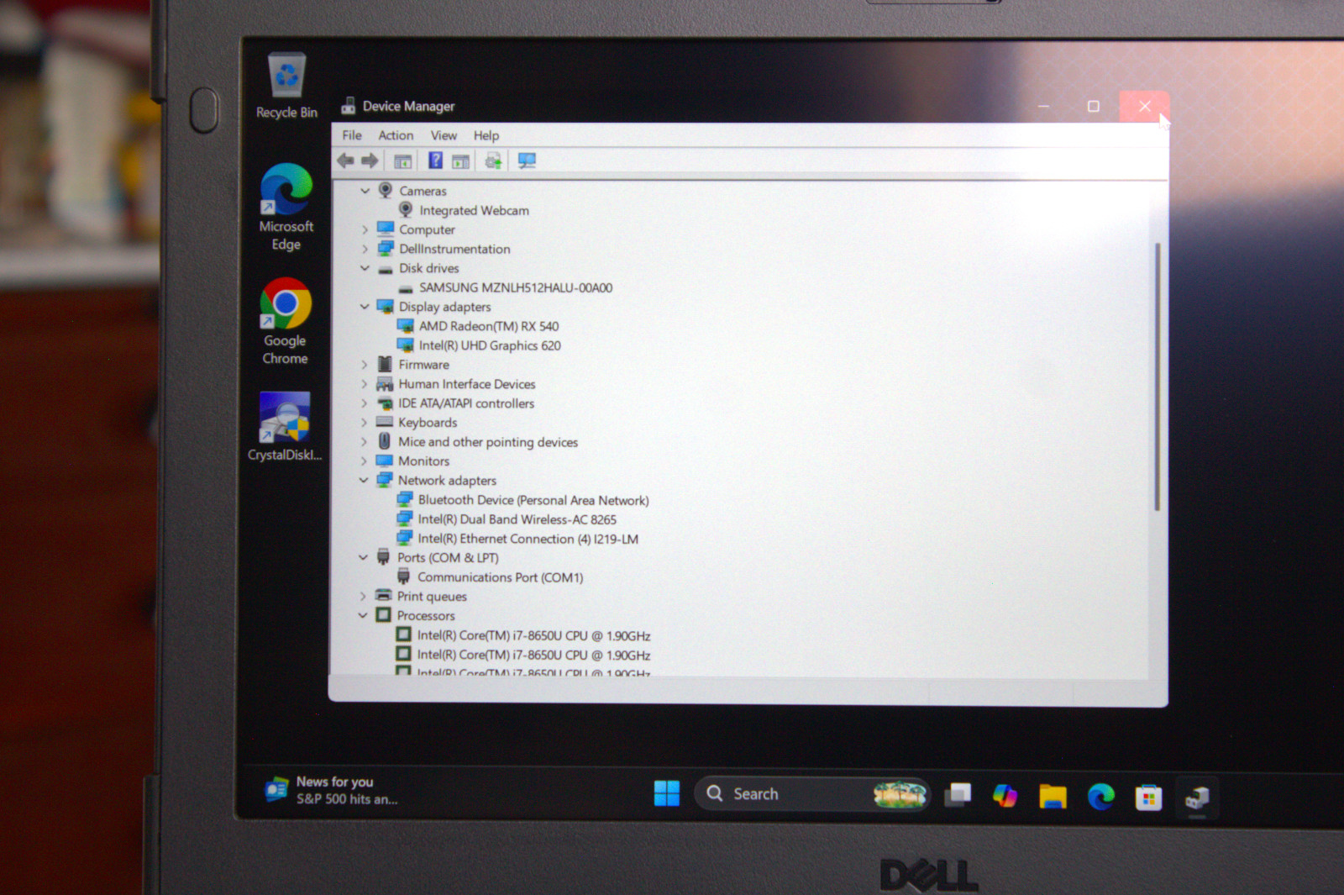Select the first Intel Core i7-8650U processor entry

533,636
